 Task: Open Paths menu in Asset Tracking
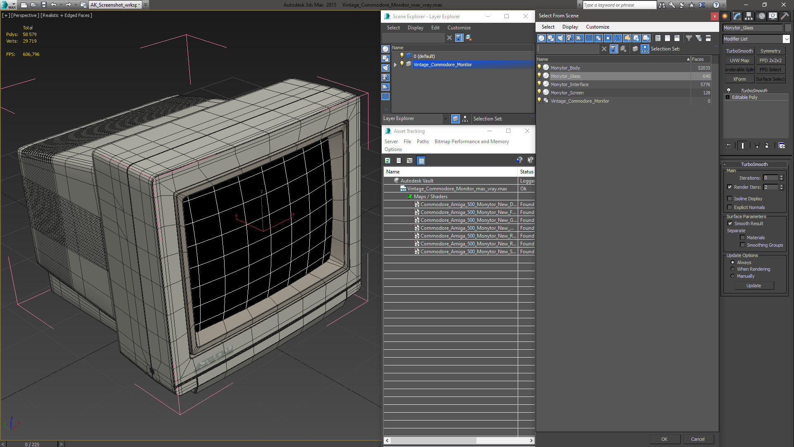[x=423, y=142]
